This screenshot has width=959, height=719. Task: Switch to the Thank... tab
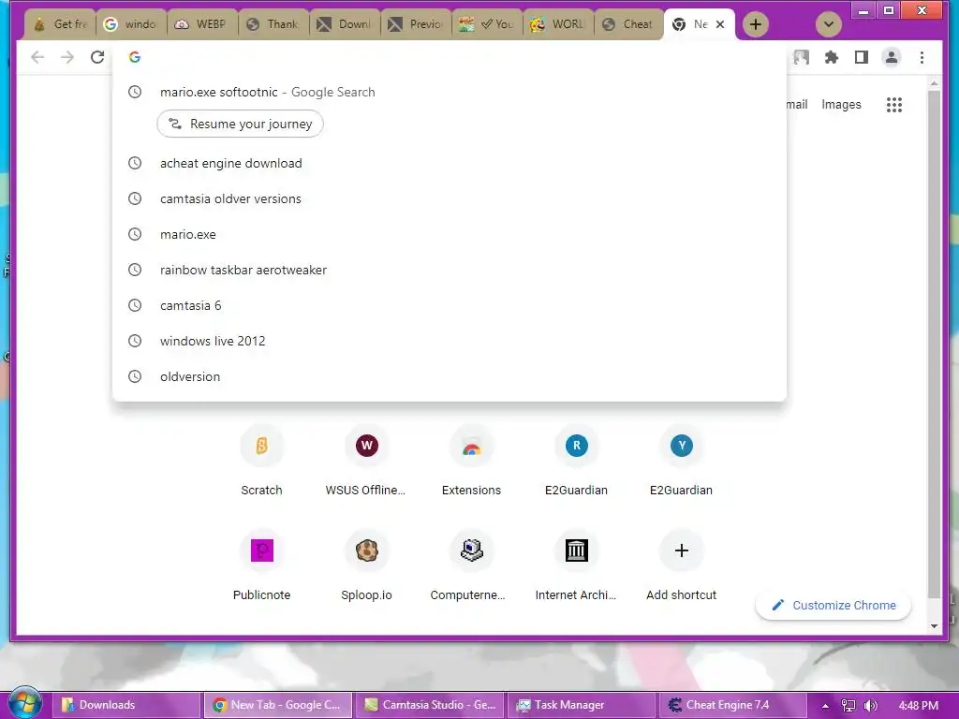tap(273, 24)
